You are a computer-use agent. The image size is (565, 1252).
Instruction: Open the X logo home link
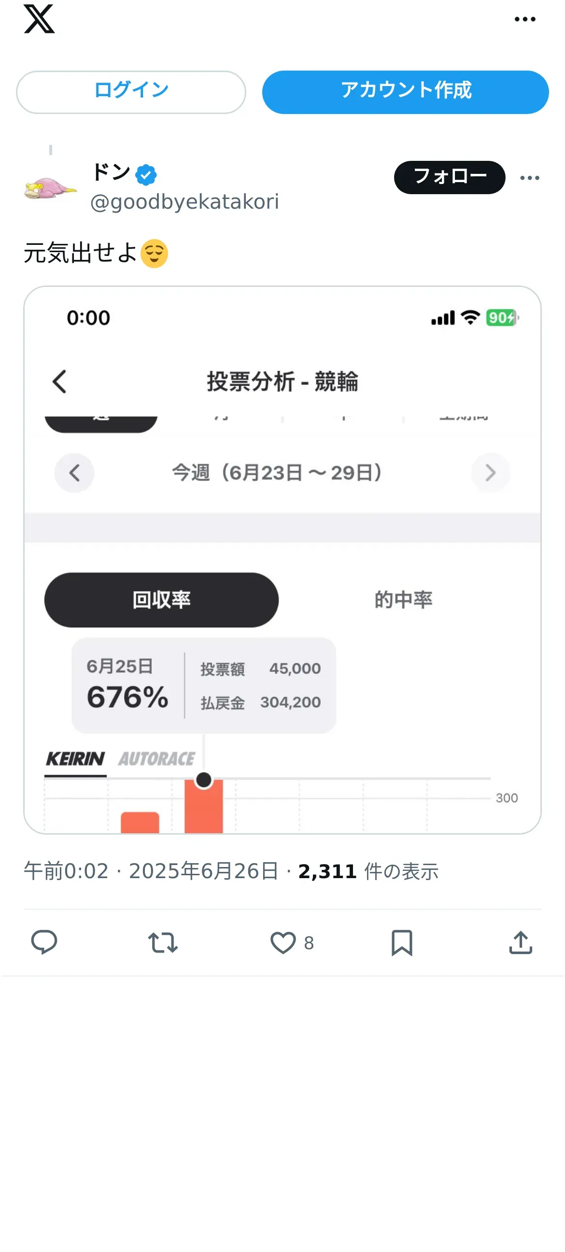tap(39, 19)
